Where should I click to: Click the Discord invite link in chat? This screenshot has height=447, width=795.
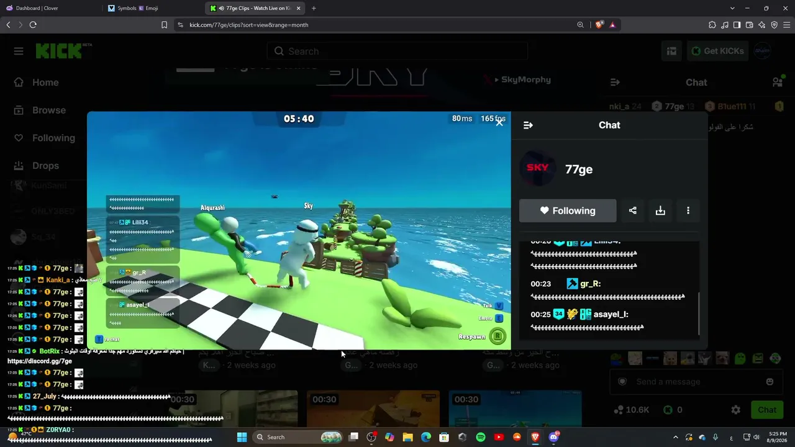(40, 361)
